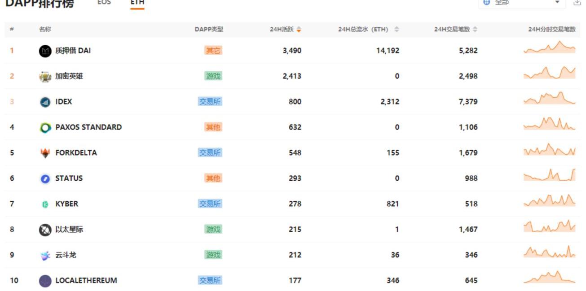
Task: Click the 其他 tag on the PAXOS STANDARD row
Action: 213,127
